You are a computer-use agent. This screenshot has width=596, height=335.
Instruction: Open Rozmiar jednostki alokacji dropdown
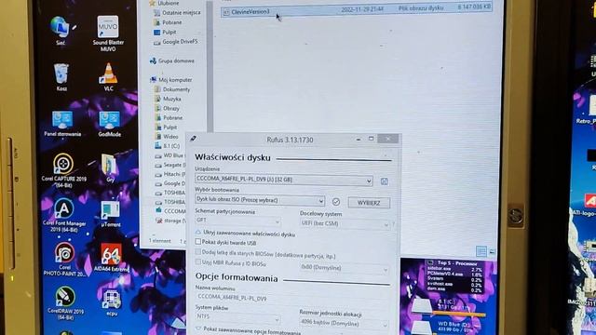coord(344,324)
